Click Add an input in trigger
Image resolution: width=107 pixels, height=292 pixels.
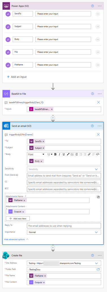pos(17,77)
